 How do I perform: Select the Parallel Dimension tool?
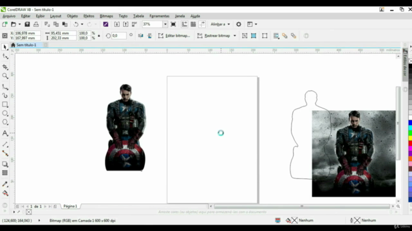5,144
